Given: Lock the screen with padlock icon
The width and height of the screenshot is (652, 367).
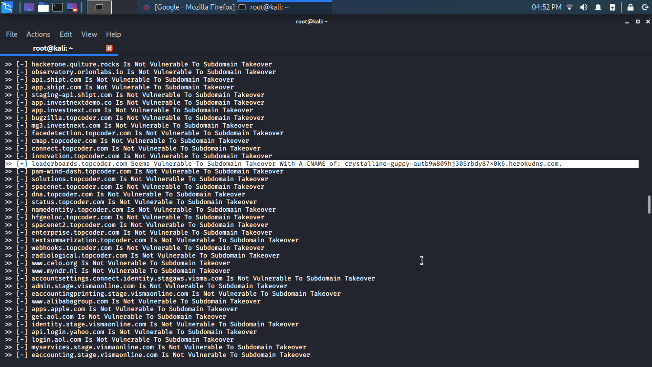Looking at the screenshot, I should 631,7.
